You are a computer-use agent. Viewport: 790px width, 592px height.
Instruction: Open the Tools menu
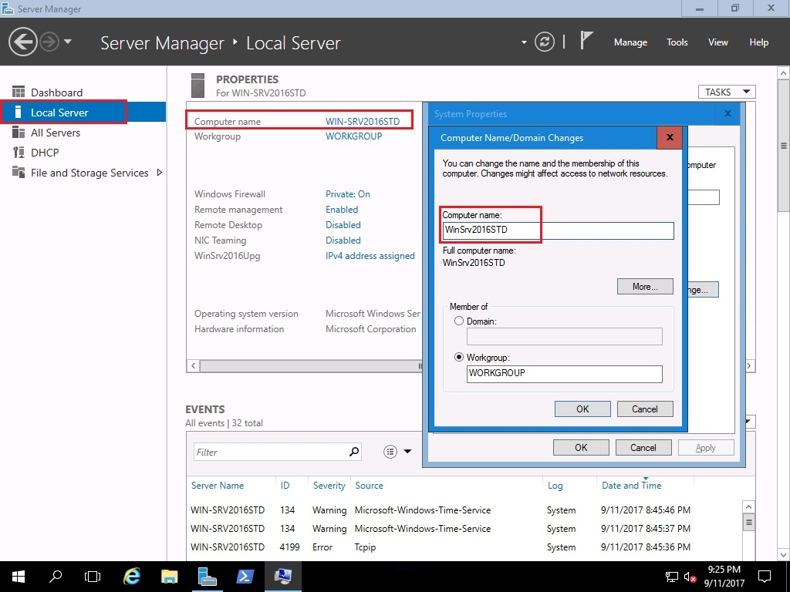click(677, 42)
